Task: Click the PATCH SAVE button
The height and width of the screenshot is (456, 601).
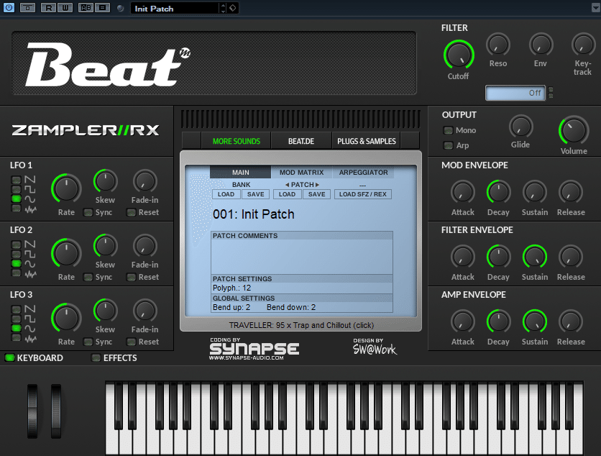Action: (x=317, y=194)
